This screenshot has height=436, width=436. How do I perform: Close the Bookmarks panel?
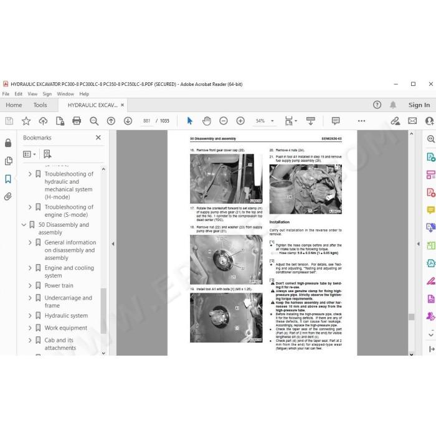(98, 138)
